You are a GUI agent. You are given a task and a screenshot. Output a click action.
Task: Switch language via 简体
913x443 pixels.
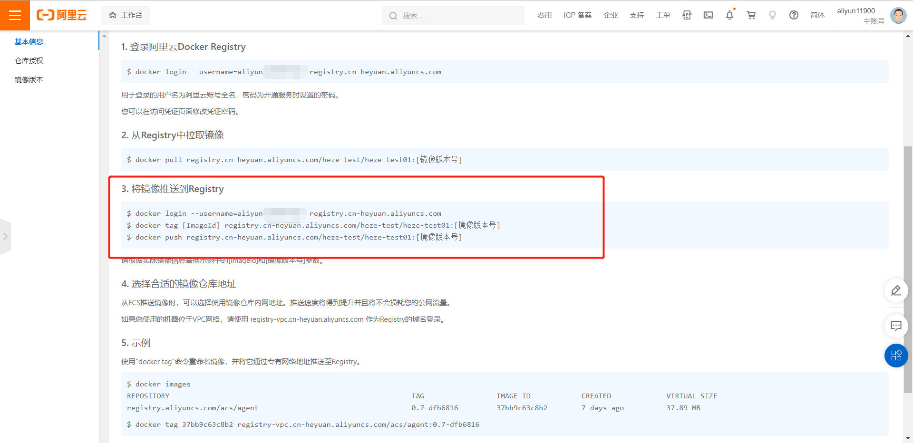[x=817, y=15]
